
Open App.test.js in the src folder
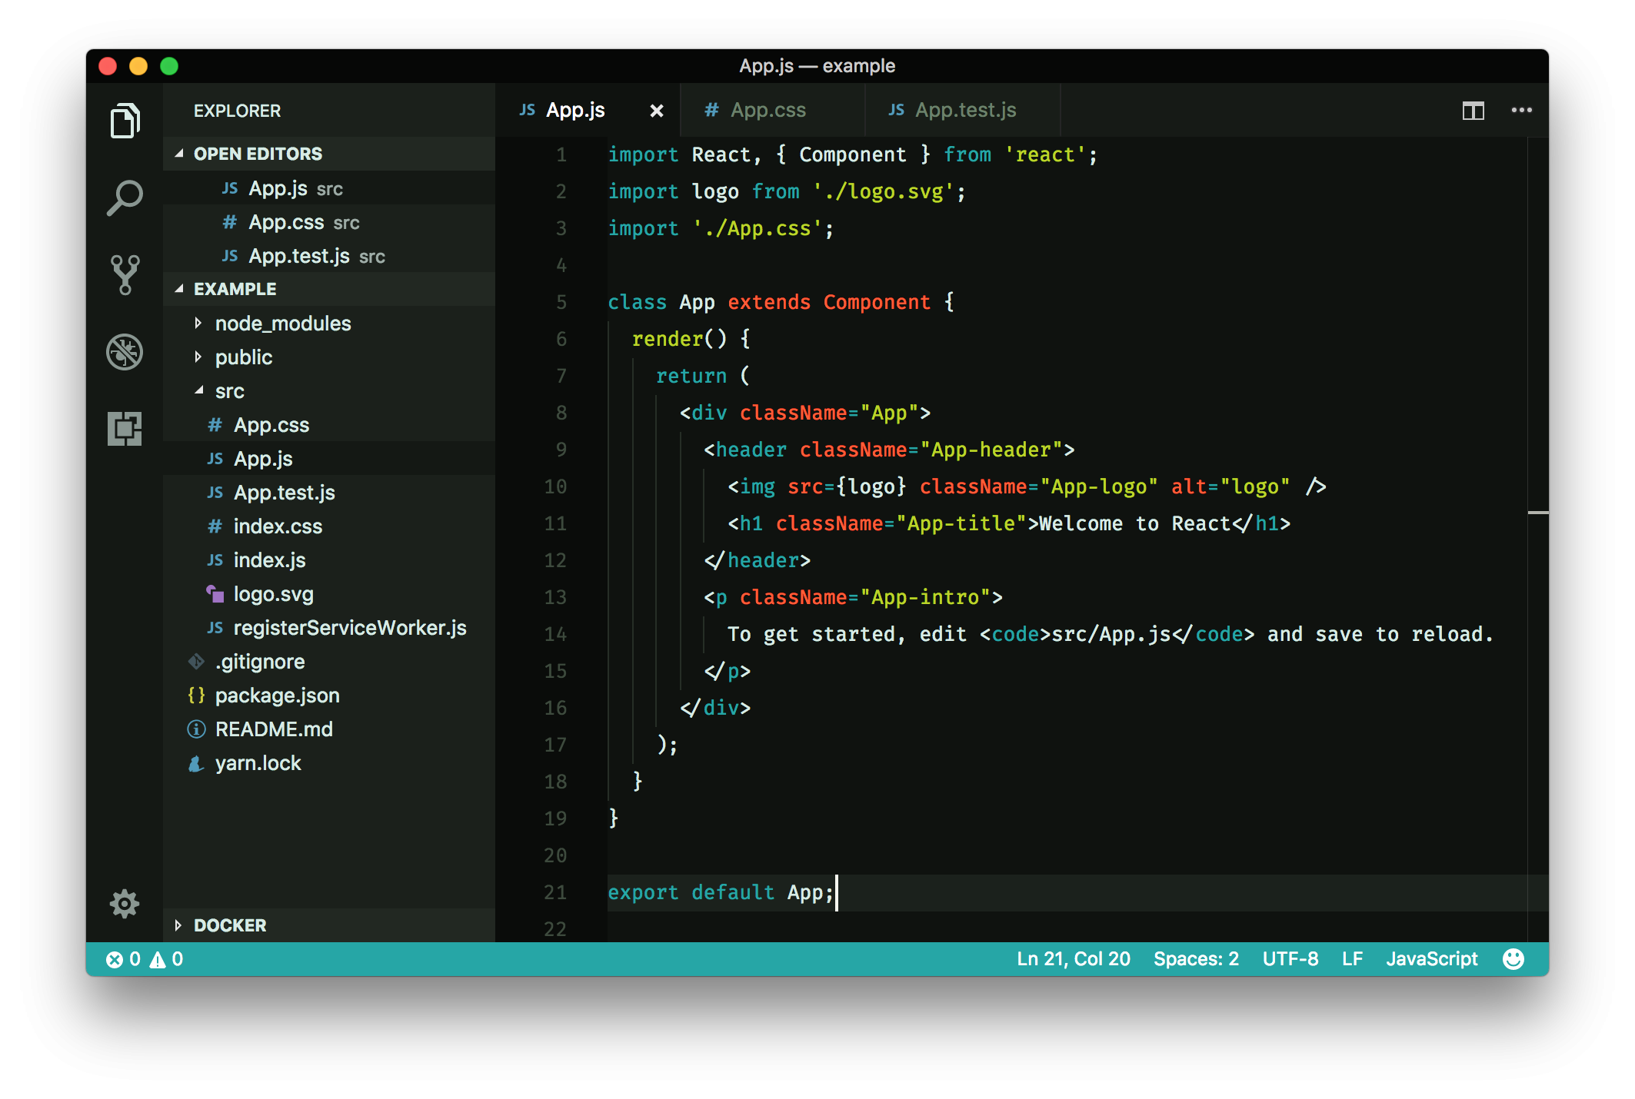click(329, 492)
